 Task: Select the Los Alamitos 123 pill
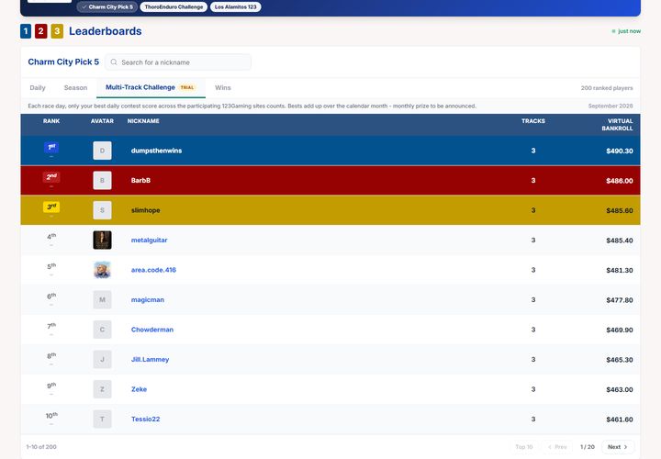pyautogui.click(x=236, y=6)
